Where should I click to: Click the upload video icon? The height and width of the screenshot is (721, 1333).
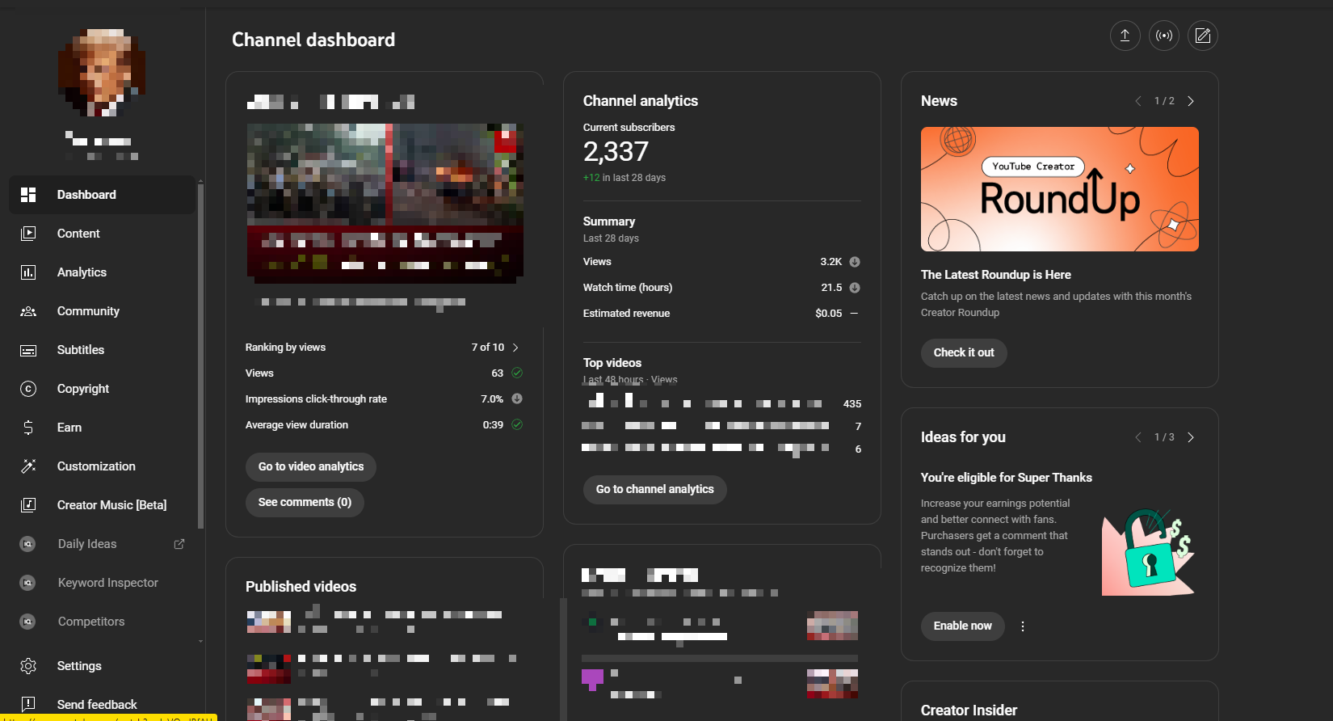pyautogui.click(x=1125, y=36)
